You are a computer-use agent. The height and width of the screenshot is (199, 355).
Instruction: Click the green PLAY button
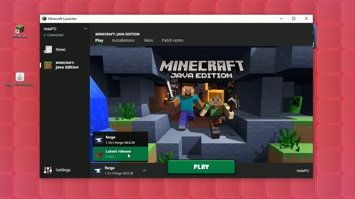coord(201,167)
